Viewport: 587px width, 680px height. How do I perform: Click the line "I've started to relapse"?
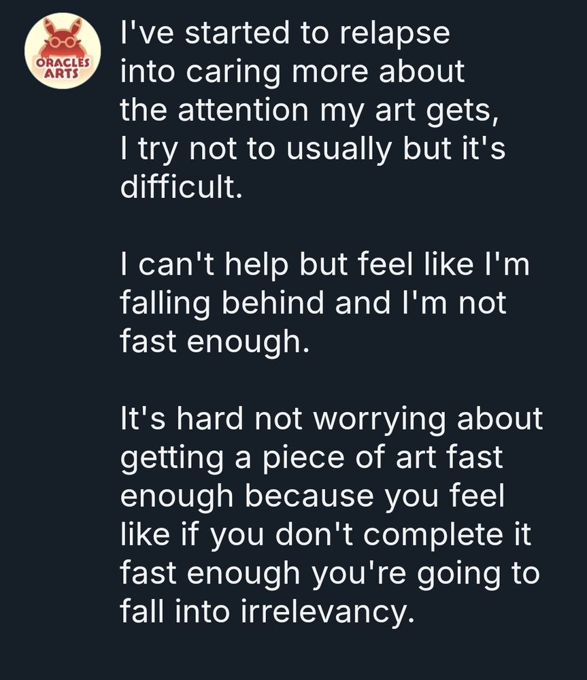[285, 33]
